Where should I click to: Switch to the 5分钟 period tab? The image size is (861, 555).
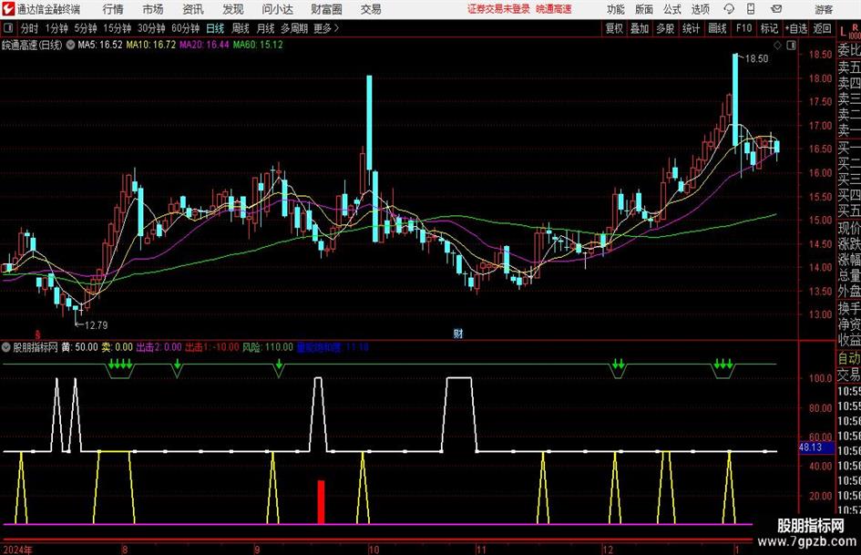click(x=85, y=28)
